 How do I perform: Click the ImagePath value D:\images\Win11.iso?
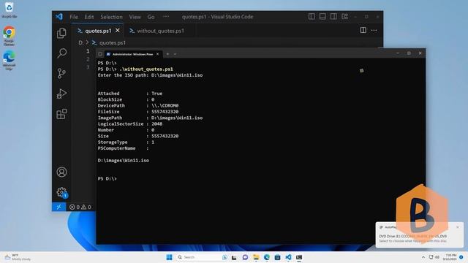point(177,118)
